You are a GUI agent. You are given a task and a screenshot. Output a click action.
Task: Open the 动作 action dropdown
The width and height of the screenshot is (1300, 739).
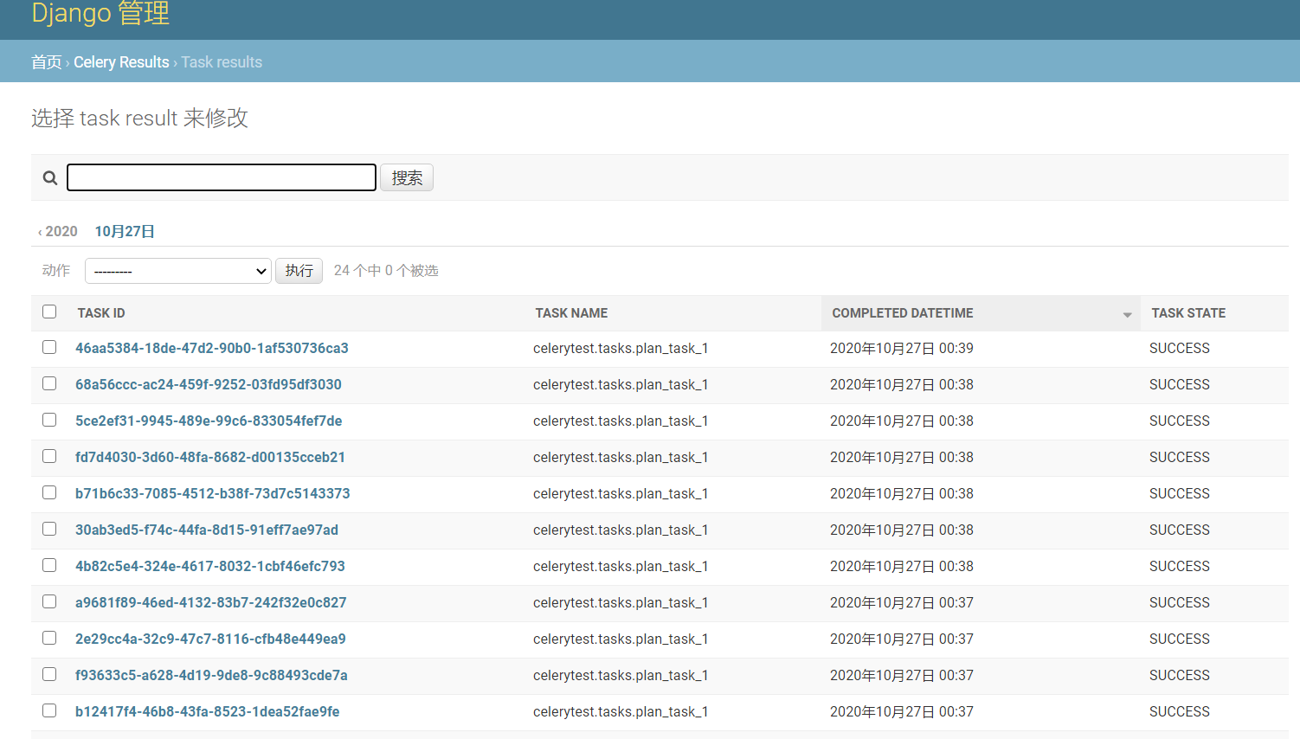pos(177,270)
